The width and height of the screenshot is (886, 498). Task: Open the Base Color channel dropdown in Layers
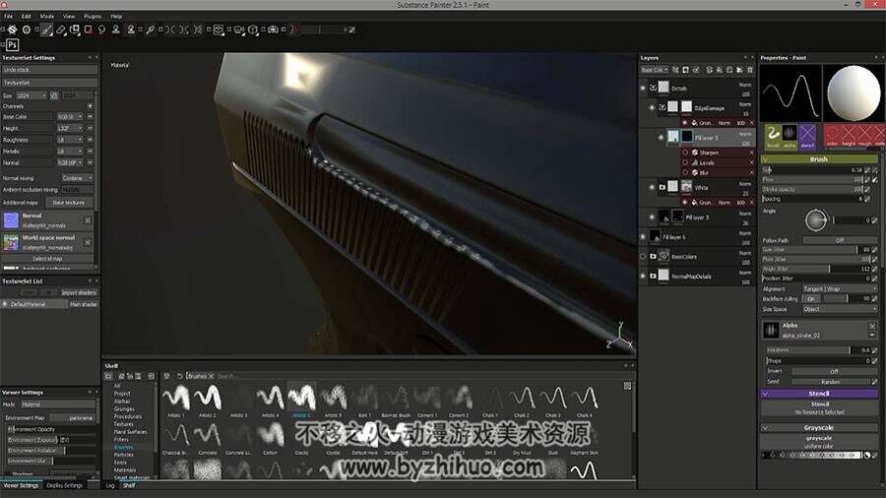655,70
